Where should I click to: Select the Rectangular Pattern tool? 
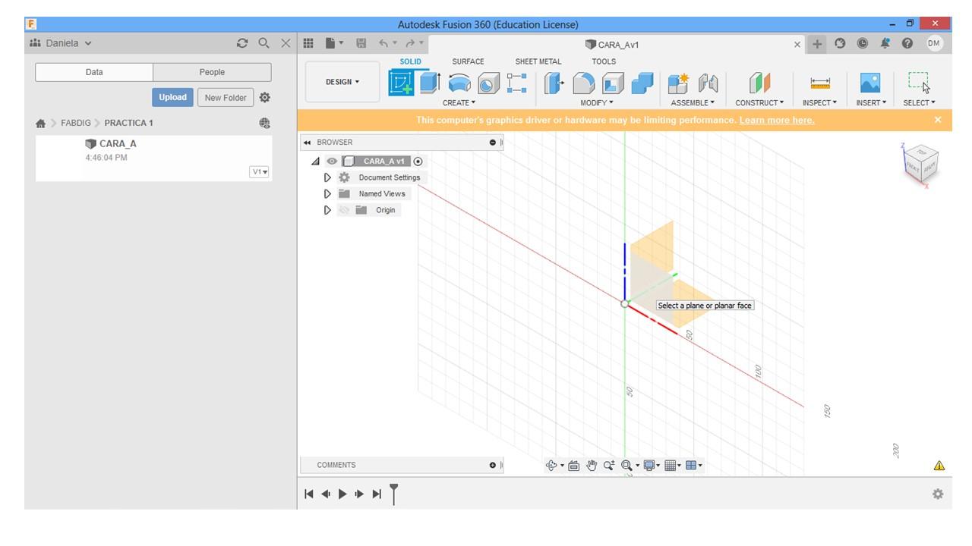click(516, 83)
